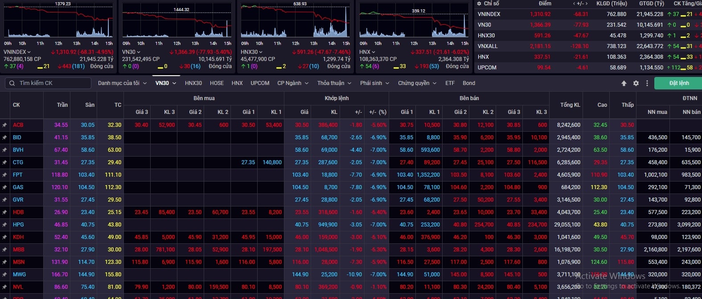Click the pin icon beside MBB
The width and height of the screenshot is (702, 299).
click(x=4, y=250)
